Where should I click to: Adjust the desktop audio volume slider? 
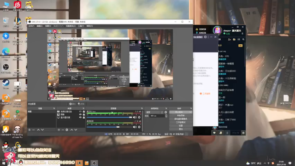(110, 127)
